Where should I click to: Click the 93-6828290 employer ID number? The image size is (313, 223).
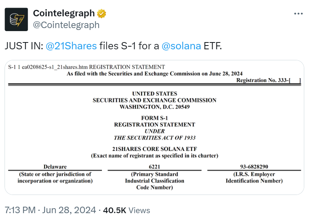click(254, 166)
